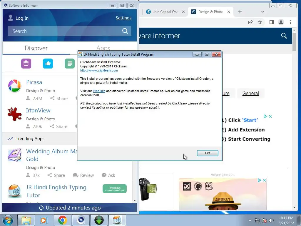Open Windows Explorer from the taskbar
Screen dimensions: 301x226
(x=26, y=220)
